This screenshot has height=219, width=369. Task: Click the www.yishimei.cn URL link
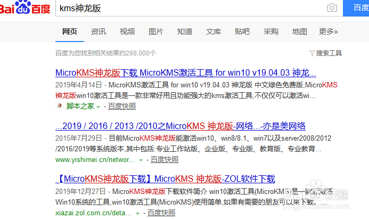95,160
